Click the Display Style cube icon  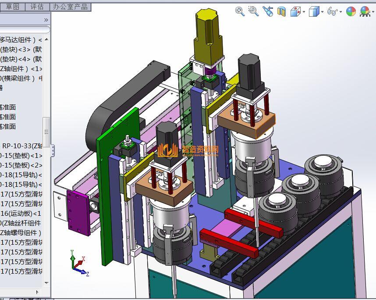point(313,11)
